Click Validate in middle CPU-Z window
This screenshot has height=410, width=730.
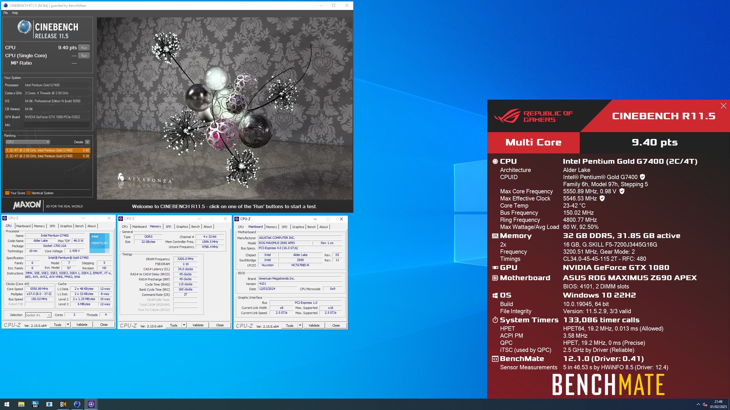click(x=198, y=325)
